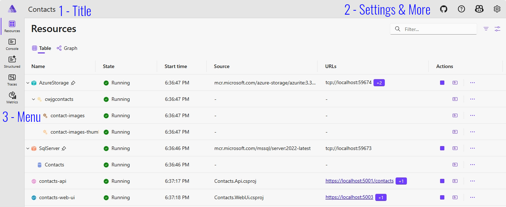The width and height of the screenshot is (506, 207).
Task: Open the https://localhost:5001/contacts link
Action: [x=360, y=181]
